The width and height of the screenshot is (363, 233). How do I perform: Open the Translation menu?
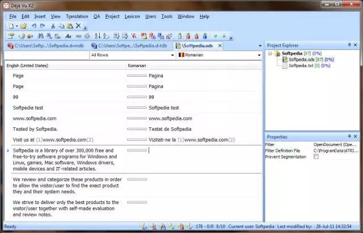[77, 16]
